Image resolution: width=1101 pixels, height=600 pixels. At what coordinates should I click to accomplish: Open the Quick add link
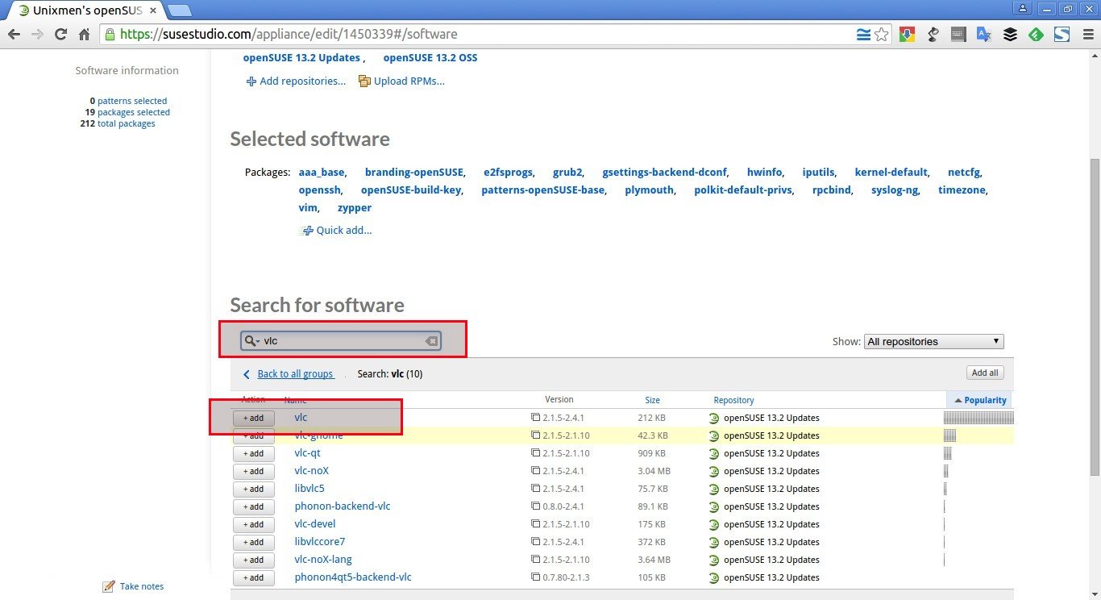336,230
